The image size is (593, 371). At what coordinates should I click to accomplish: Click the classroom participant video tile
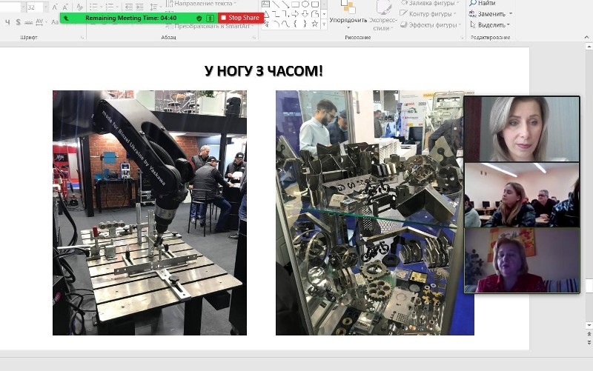tap(522, 195)
